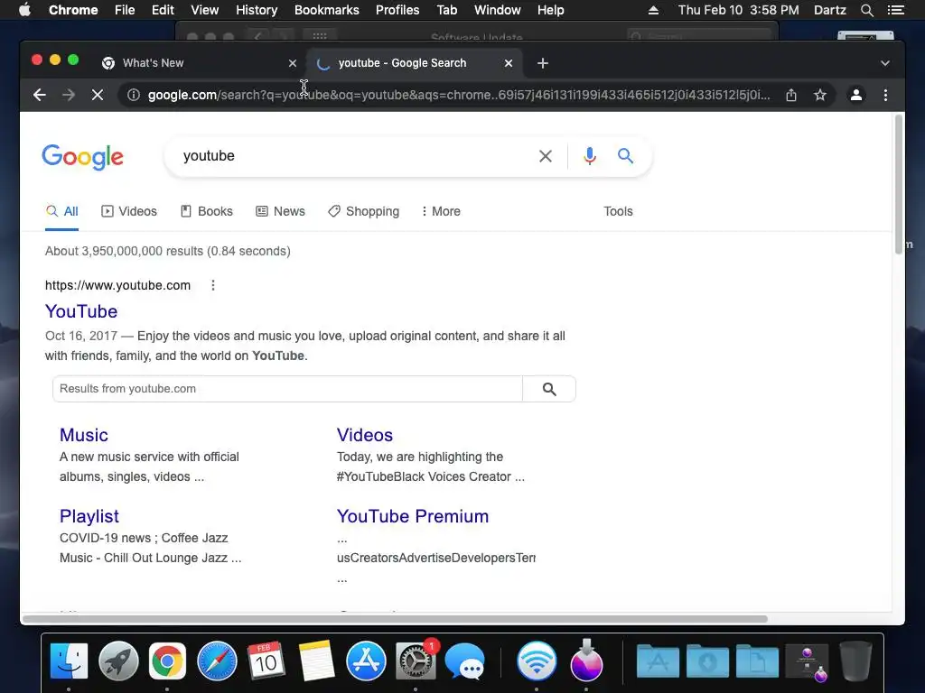Screen dimensions: 925x693
Task: Open a new tab with plus button
Action: pyautogui.click(x=543, y=63)
